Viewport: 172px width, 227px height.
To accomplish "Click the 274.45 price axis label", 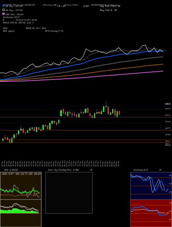I will [168, 122].
